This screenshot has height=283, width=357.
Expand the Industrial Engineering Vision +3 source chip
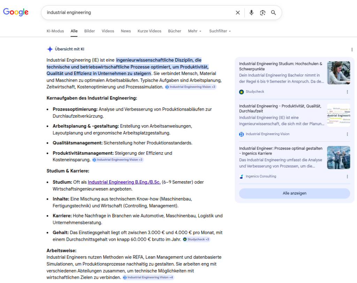[x=190, y=87]
